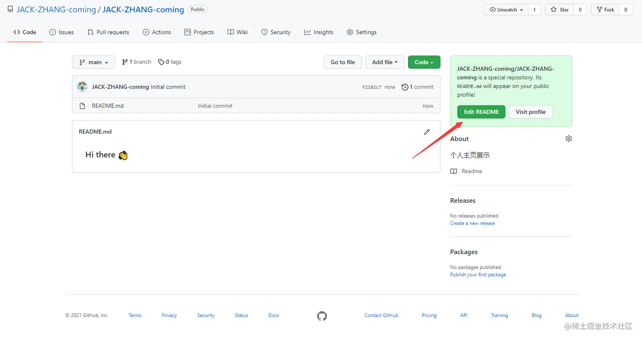Open the stargazers count of 0
The image size is (642, 340).
580,10
